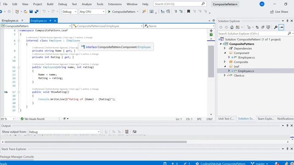Viewport: 294px width, 165px height.
Task: Click the comment out lines toolbar icon
Action: [175, 11]
